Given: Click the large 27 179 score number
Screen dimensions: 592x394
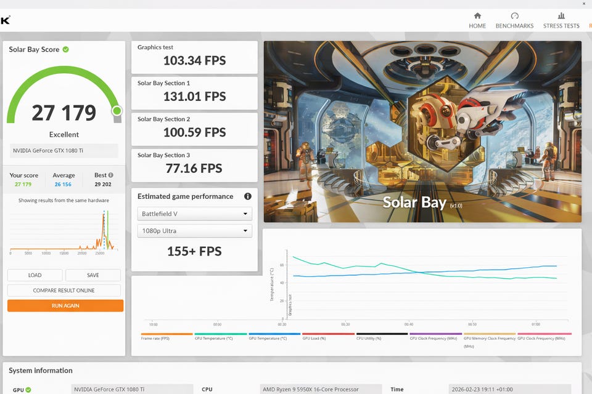Looking at the screenshot, I should tap(64, 113).
